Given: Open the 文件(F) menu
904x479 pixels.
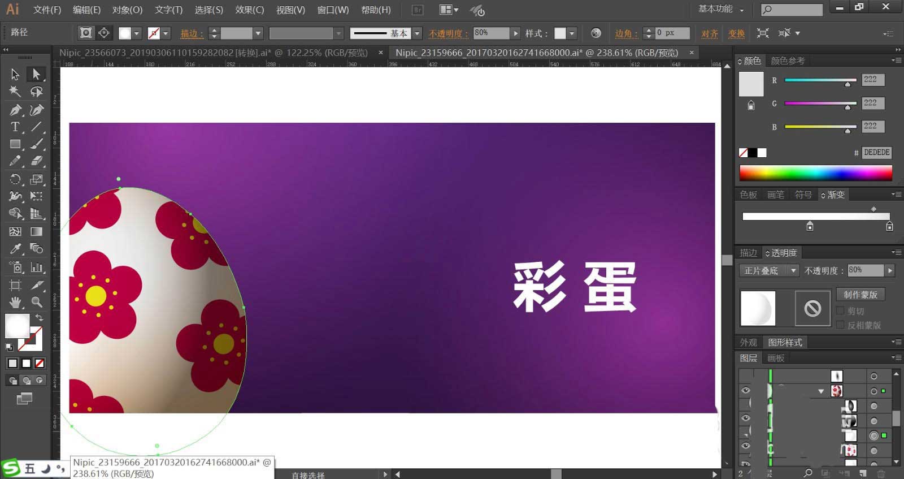Looking at the screenshot, I should click(47, 10).
